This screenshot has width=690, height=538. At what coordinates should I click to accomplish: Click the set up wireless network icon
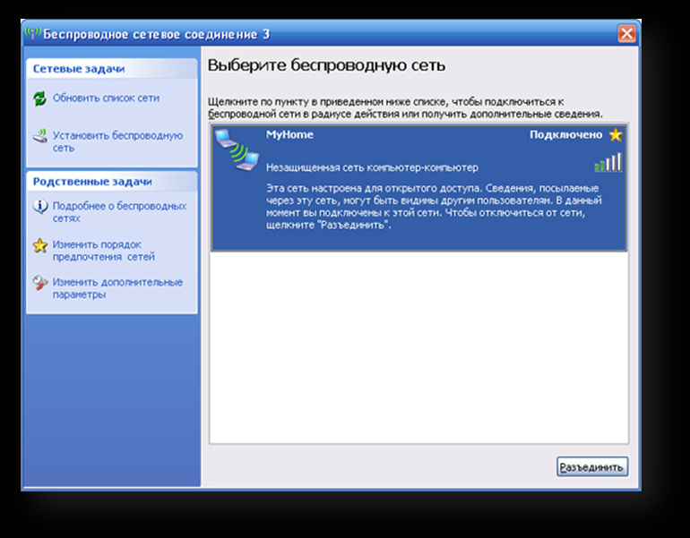pos(39,137)
